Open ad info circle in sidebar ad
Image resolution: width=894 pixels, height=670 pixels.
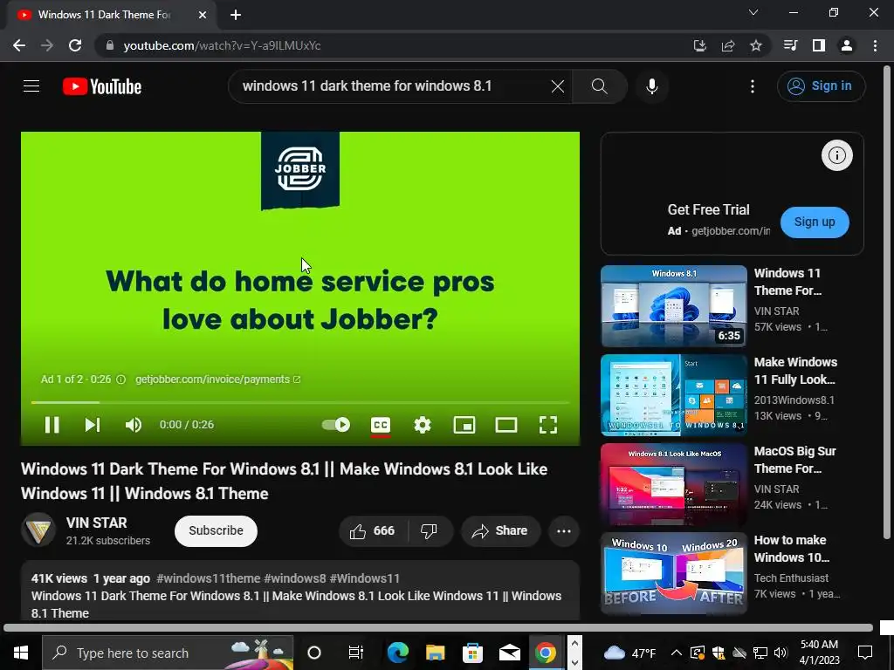pos(836,155)
